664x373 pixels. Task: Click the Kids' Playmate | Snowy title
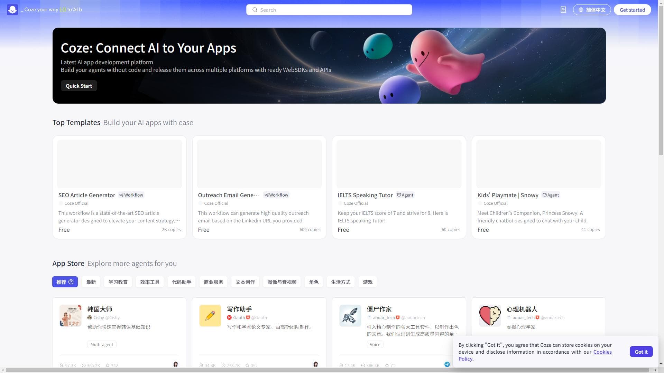pos(508,195)
